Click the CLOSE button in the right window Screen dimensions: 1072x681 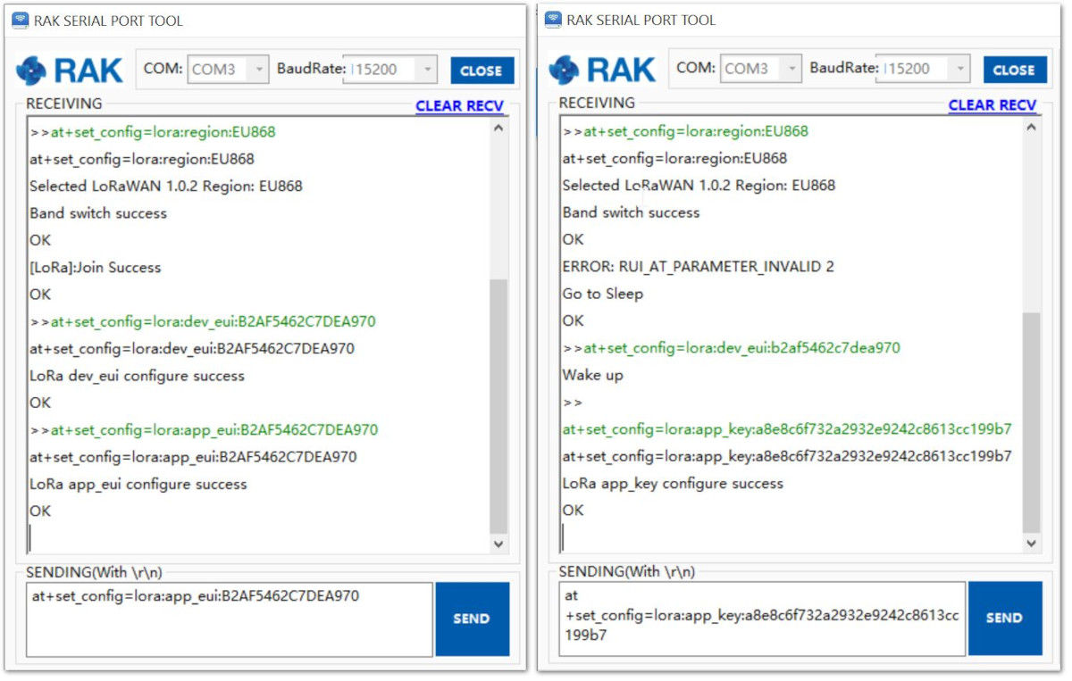tap(1014, 70)
